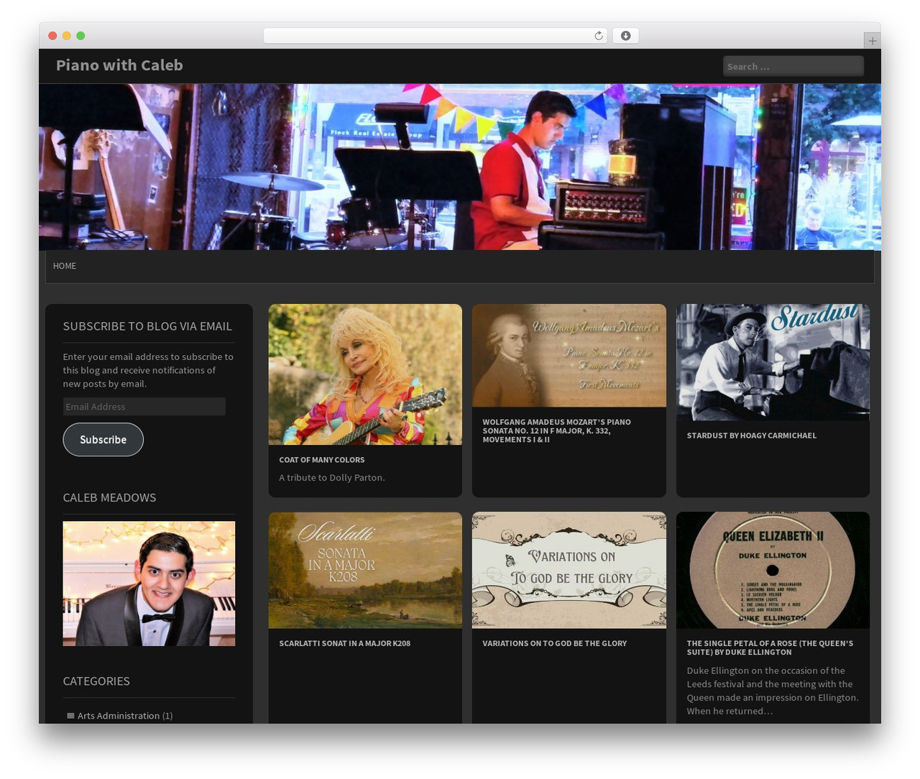The image size is (920, 779).
Task: Click the 'Subscribe to Blog via Email' heading
Action: [147, 326]
